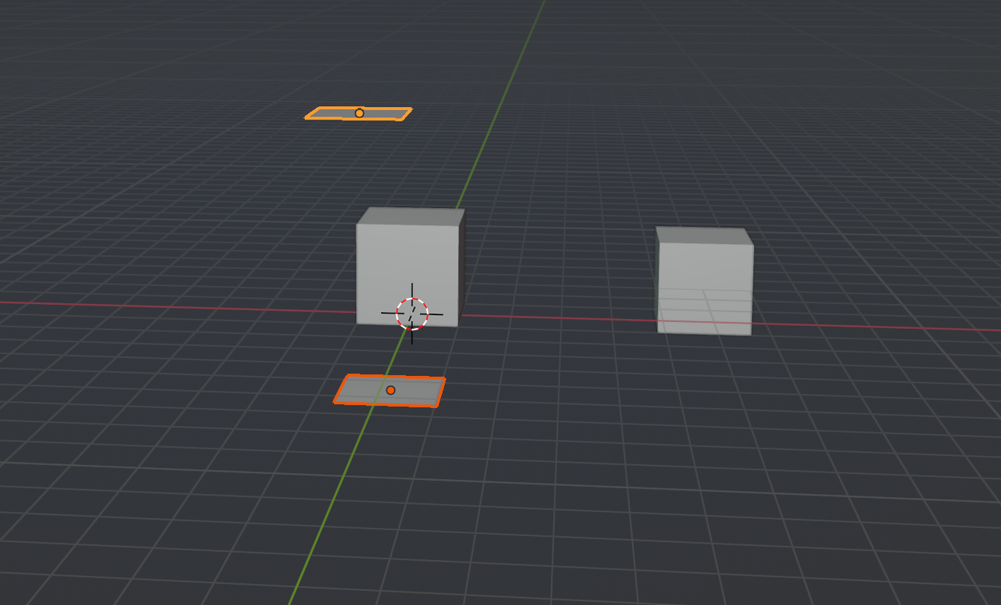1001x605 pixels.
Task: Select the distant yellow-outlined plane
Action: click(358, 113)
